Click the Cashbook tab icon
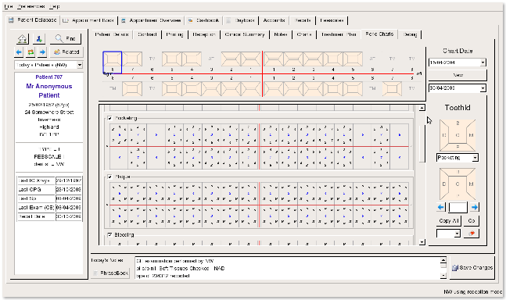The width and height of the screenshot is (506, 300). click(x=190, y=20)
